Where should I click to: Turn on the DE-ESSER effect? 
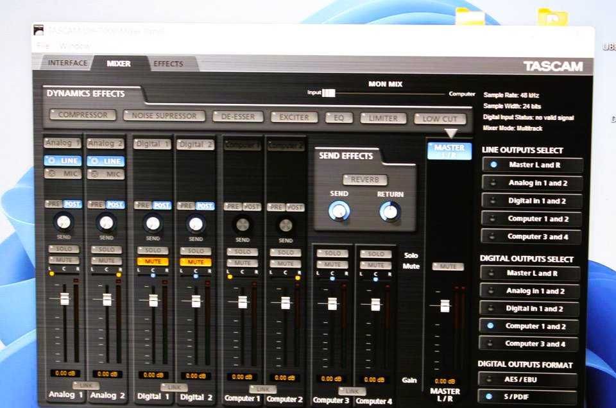point(237,116)
